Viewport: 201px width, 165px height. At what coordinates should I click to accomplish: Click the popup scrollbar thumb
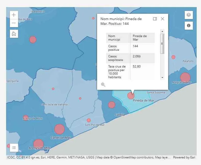point(162,44)
